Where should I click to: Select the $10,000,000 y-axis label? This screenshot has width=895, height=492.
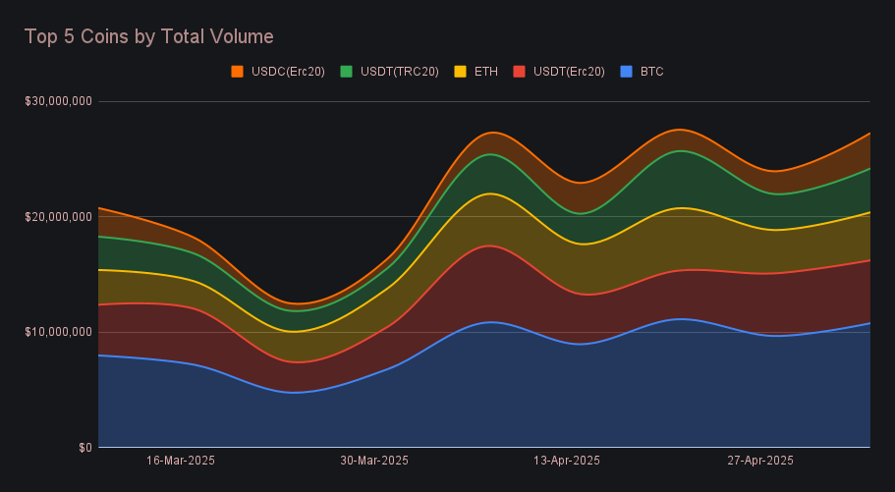pos(57,332)
